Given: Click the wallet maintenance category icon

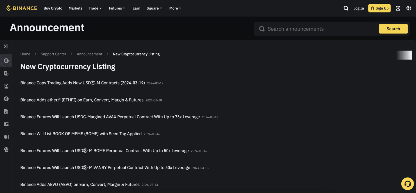Looking at the screenshot, I should [6, 137].
